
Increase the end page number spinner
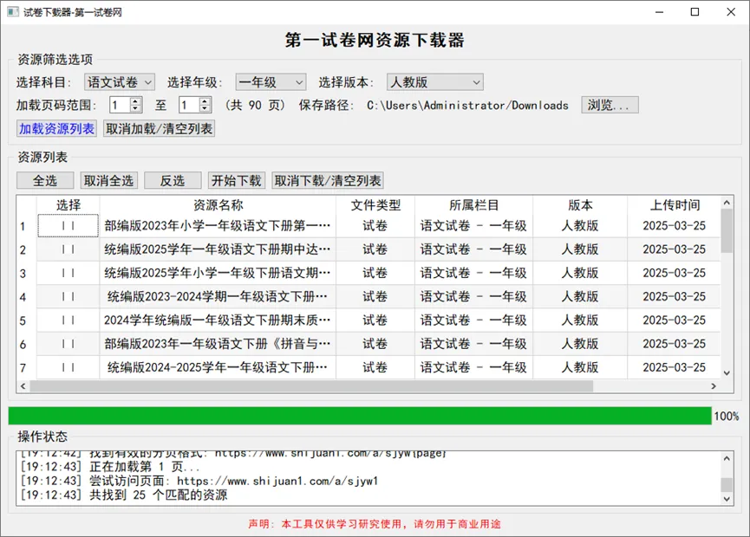point(205,101)
